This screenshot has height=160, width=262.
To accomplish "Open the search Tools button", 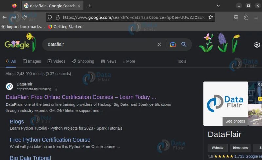I will pos(182,61).
